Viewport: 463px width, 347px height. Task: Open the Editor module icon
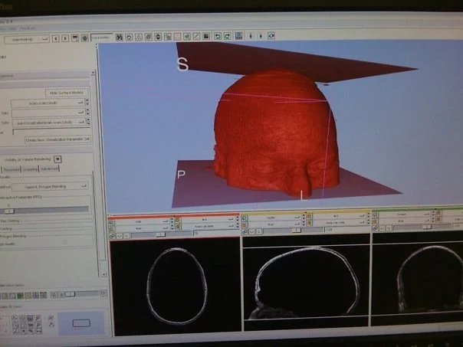coord(187,37)
